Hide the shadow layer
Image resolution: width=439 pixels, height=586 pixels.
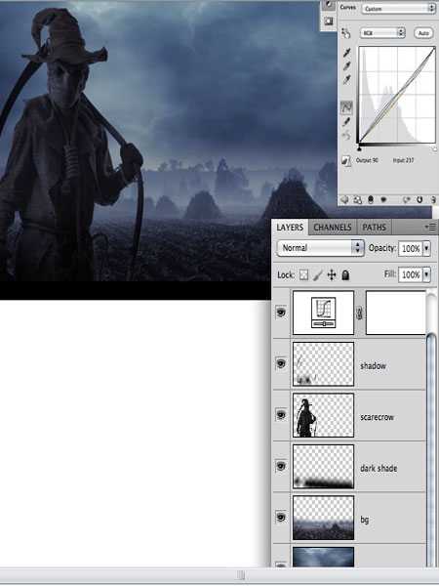pos(281,363)
